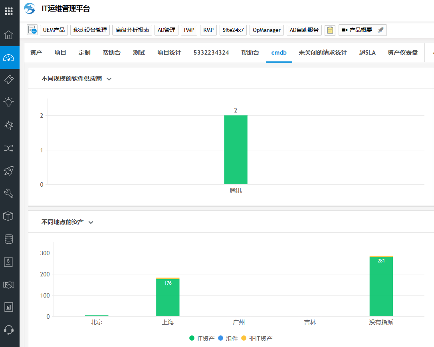Open the Releases rocket icon in sidebar

[x=9, y=171]
